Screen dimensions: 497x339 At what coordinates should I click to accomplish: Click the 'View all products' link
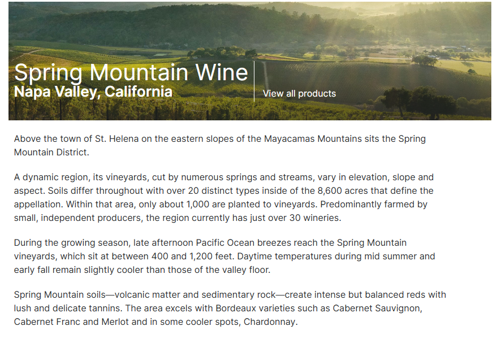point(299,93)
